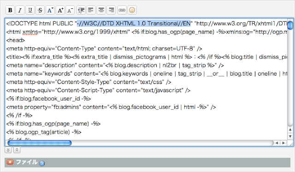Click the fb:admins meta property line

(x=111, y=107)
